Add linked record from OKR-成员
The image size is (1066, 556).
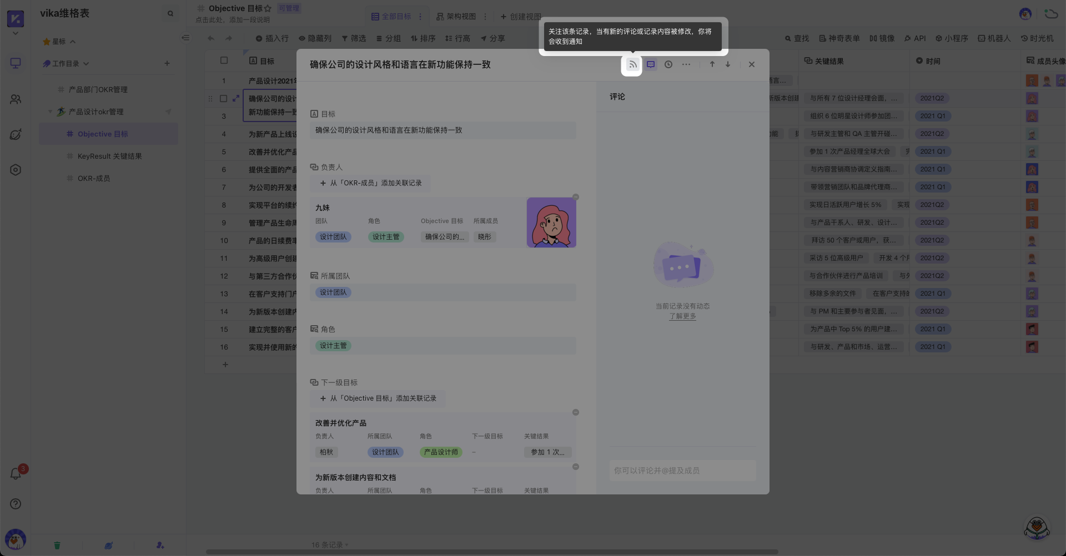[x=370, y=183]
